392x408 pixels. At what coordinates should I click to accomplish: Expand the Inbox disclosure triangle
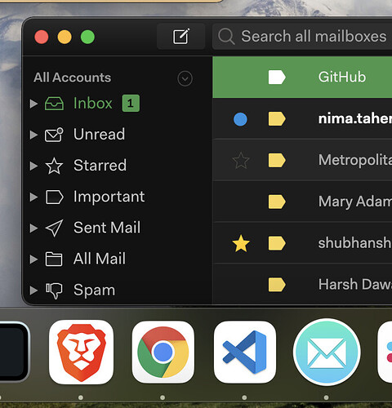(x=33, y=104)
